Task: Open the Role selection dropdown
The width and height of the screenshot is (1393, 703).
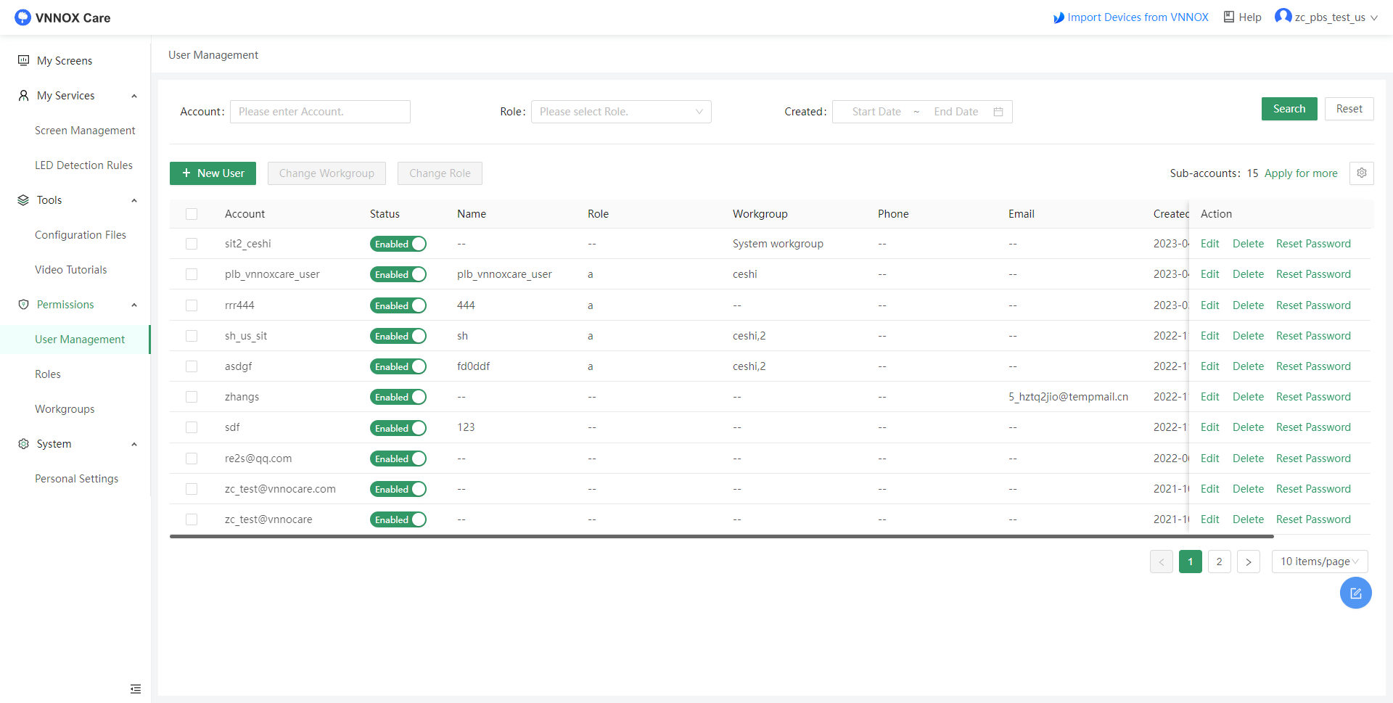Action: (621, 112)
